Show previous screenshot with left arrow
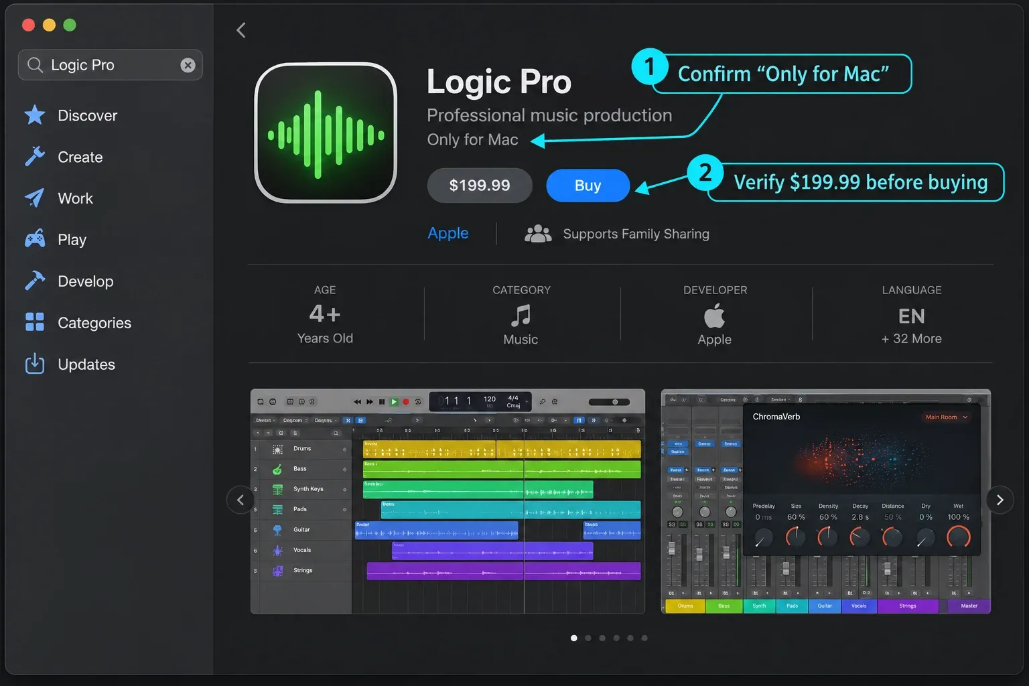Screen dimensions: 1029x686 click(x=241, y=500)
